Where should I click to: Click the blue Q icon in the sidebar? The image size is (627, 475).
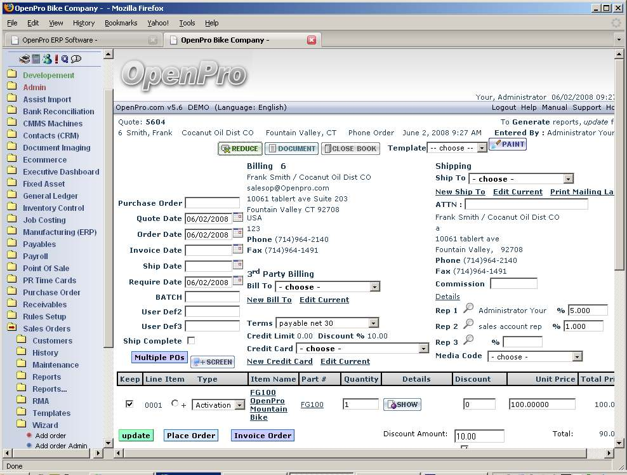tap(65, 59)
